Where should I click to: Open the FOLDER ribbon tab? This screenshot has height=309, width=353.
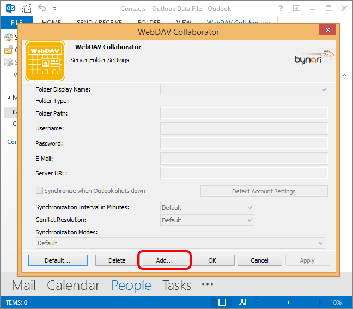tap(149, 22)
